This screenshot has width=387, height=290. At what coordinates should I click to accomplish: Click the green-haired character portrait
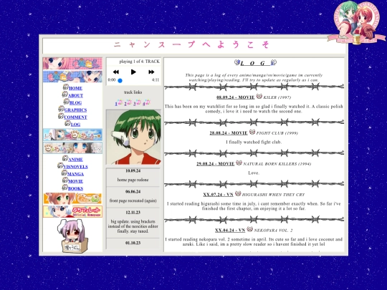(133, 137)
